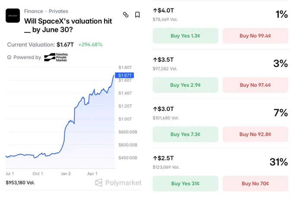Click the up arrow next to $2.5T
This screenshot has height=197, width=294.
click(155, 158)
